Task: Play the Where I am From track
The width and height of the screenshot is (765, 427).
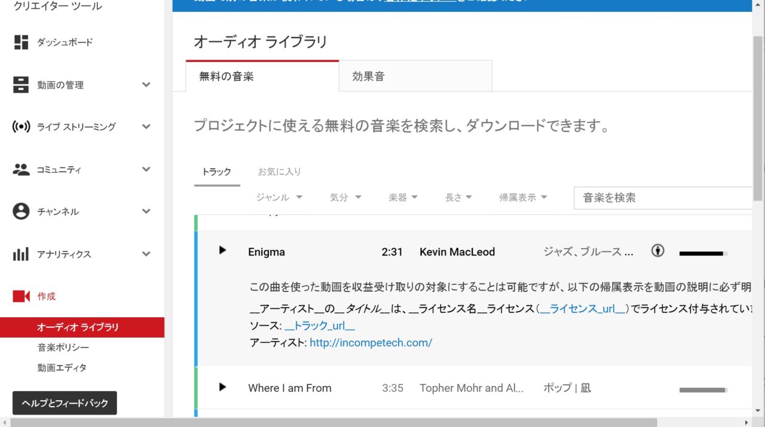Action: [x=222, y=387]
